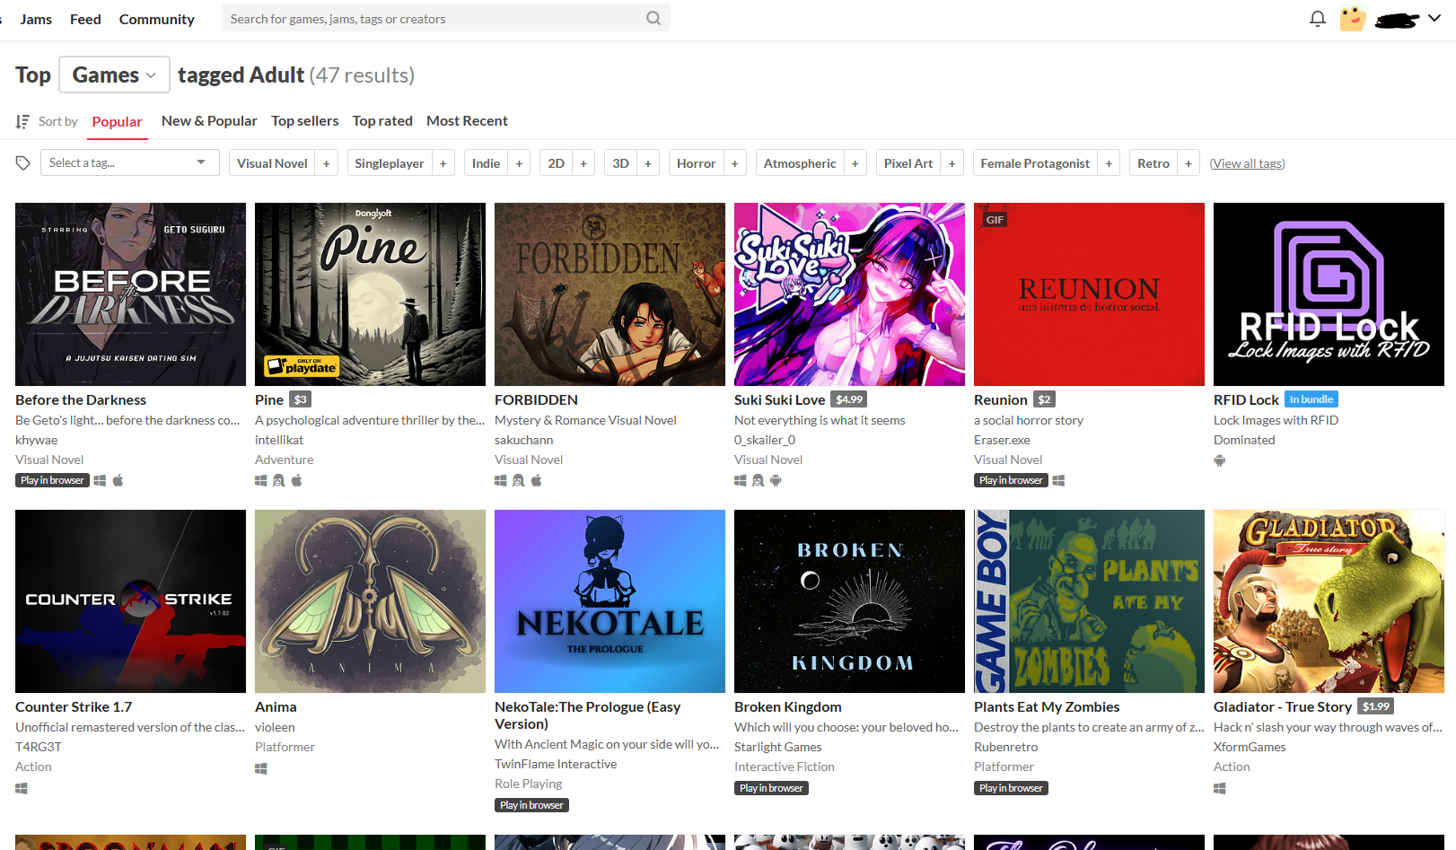Open the Pine game thumbnail
The image size is (1456, 850).
coord(370,294)
